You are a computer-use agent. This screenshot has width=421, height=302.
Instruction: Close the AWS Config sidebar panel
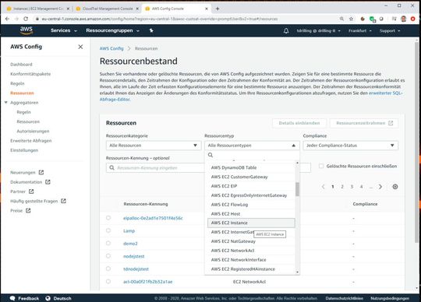(x=80, y=47)
